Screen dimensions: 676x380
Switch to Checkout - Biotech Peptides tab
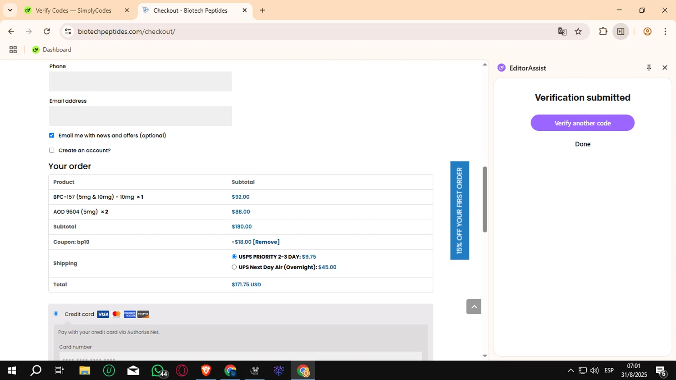(x=195, y=10)
